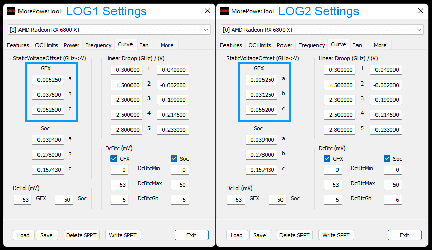The height and width of the screenshot is (250, 432).
Task: Go to Frequency tab in LOG2 window
Action: click(x=312, y=45)
